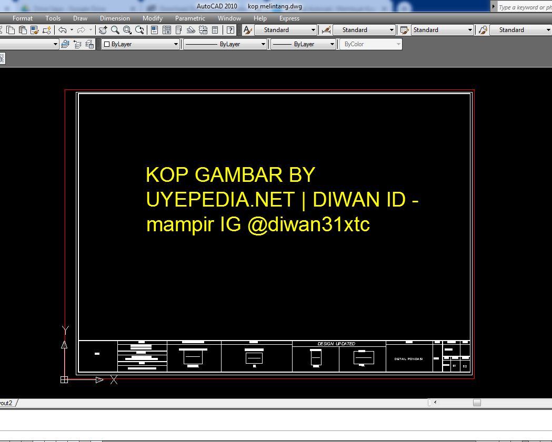Open the Dimension menu
The width and height of the screenshot is (552, 442).
coord(115,18)
